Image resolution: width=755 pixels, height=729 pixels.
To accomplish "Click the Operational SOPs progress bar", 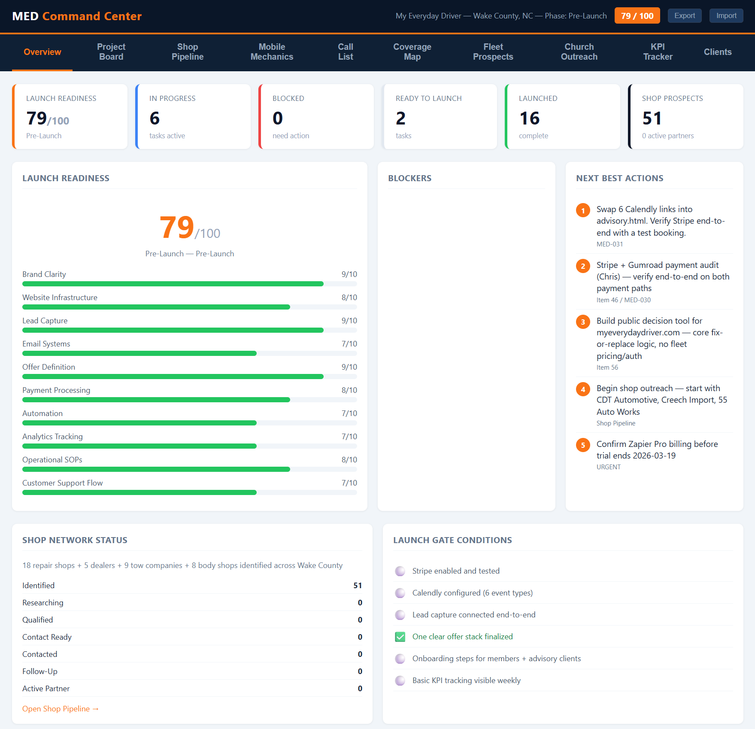I will click(x=190, y=469).
